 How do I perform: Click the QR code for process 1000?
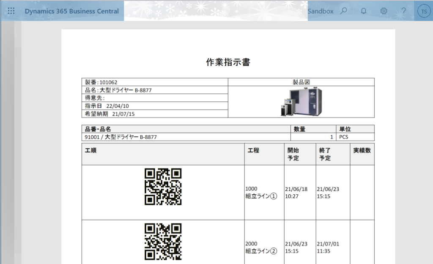(x=163, y=186)
